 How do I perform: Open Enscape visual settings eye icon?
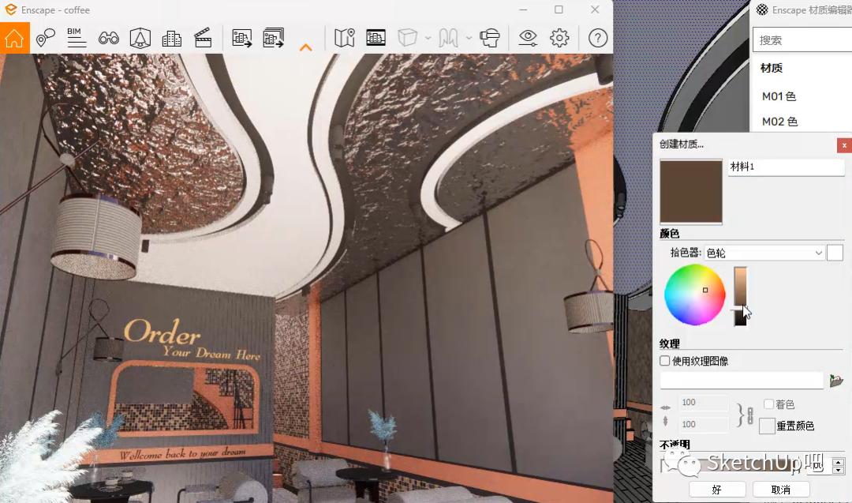[x=528, y=37]
